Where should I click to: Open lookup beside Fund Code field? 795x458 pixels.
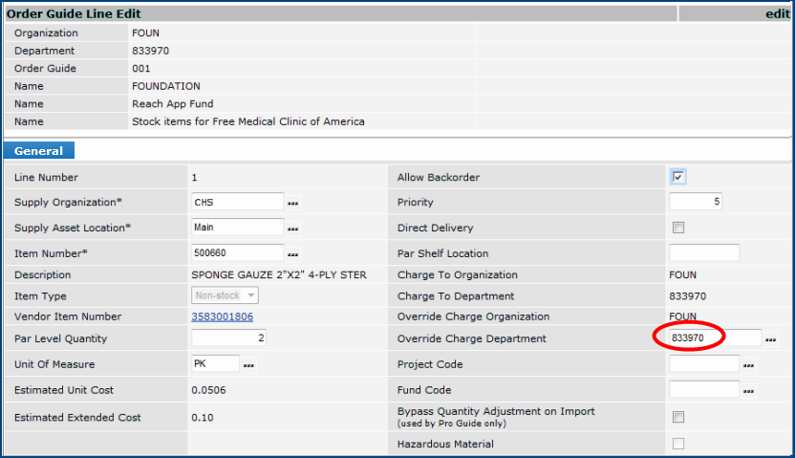749,390
